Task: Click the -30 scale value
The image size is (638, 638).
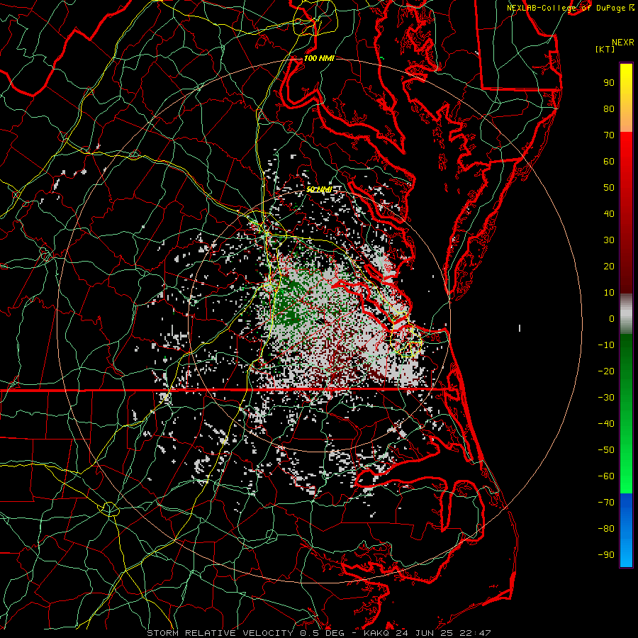Action: pyautogui.click(x=606, y=398)
